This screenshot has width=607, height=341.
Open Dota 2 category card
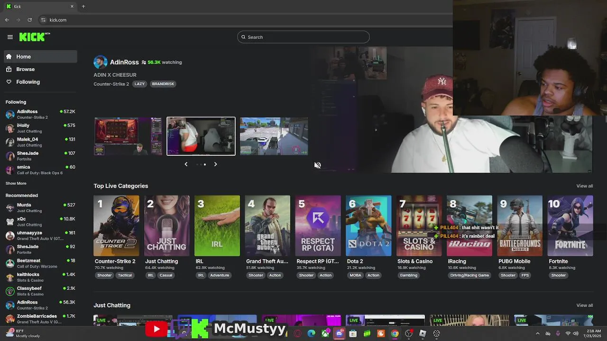[368, 226]
